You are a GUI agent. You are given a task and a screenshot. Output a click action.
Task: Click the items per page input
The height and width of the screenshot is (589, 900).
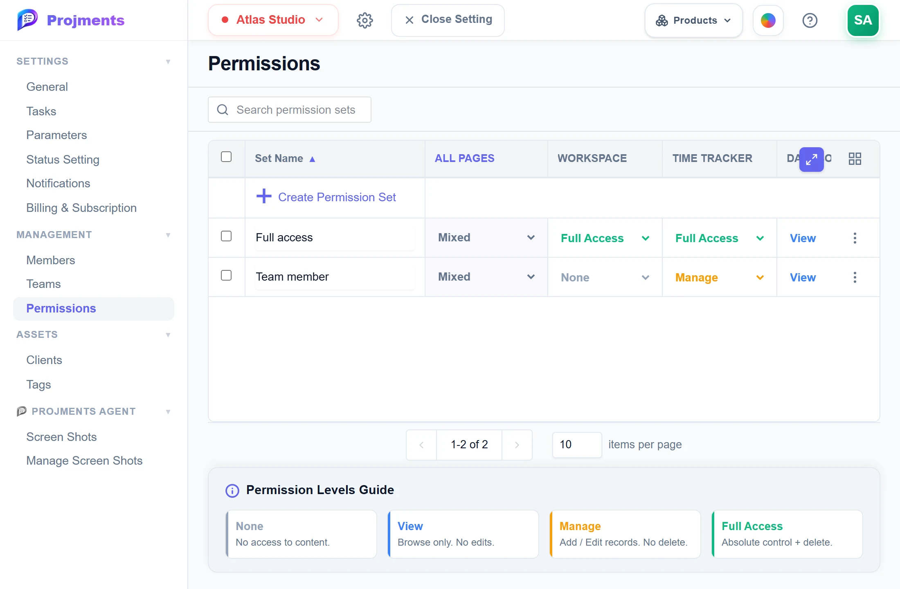click(577, 445)
